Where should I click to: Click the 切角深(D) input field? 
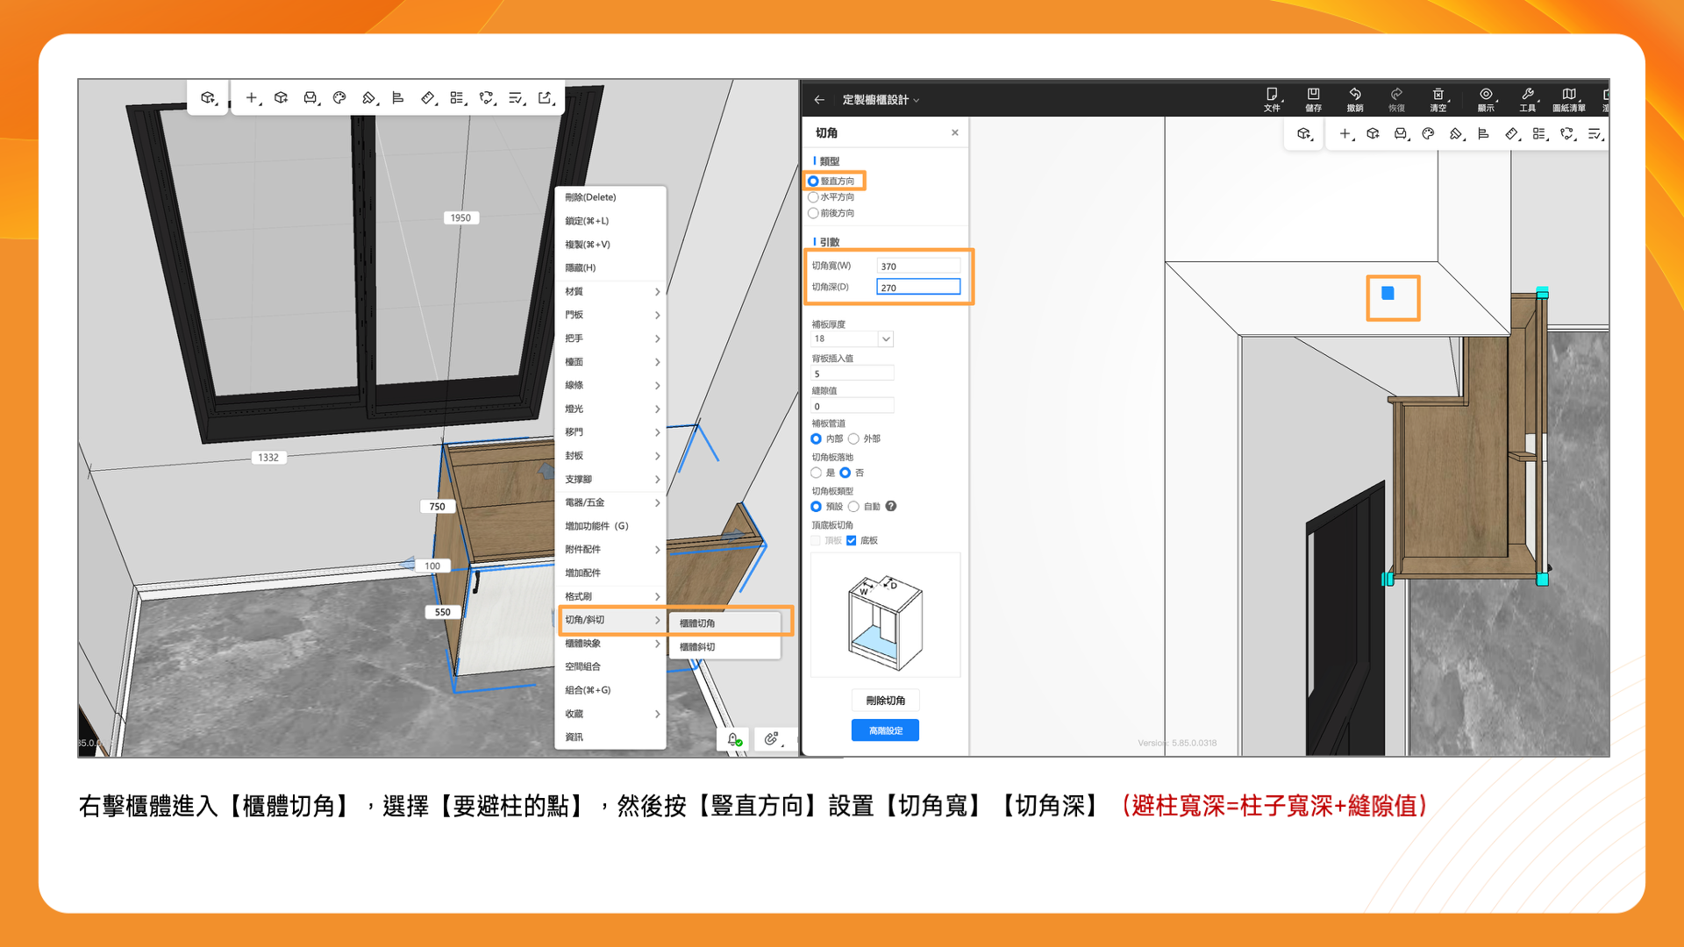click(917, 287)
